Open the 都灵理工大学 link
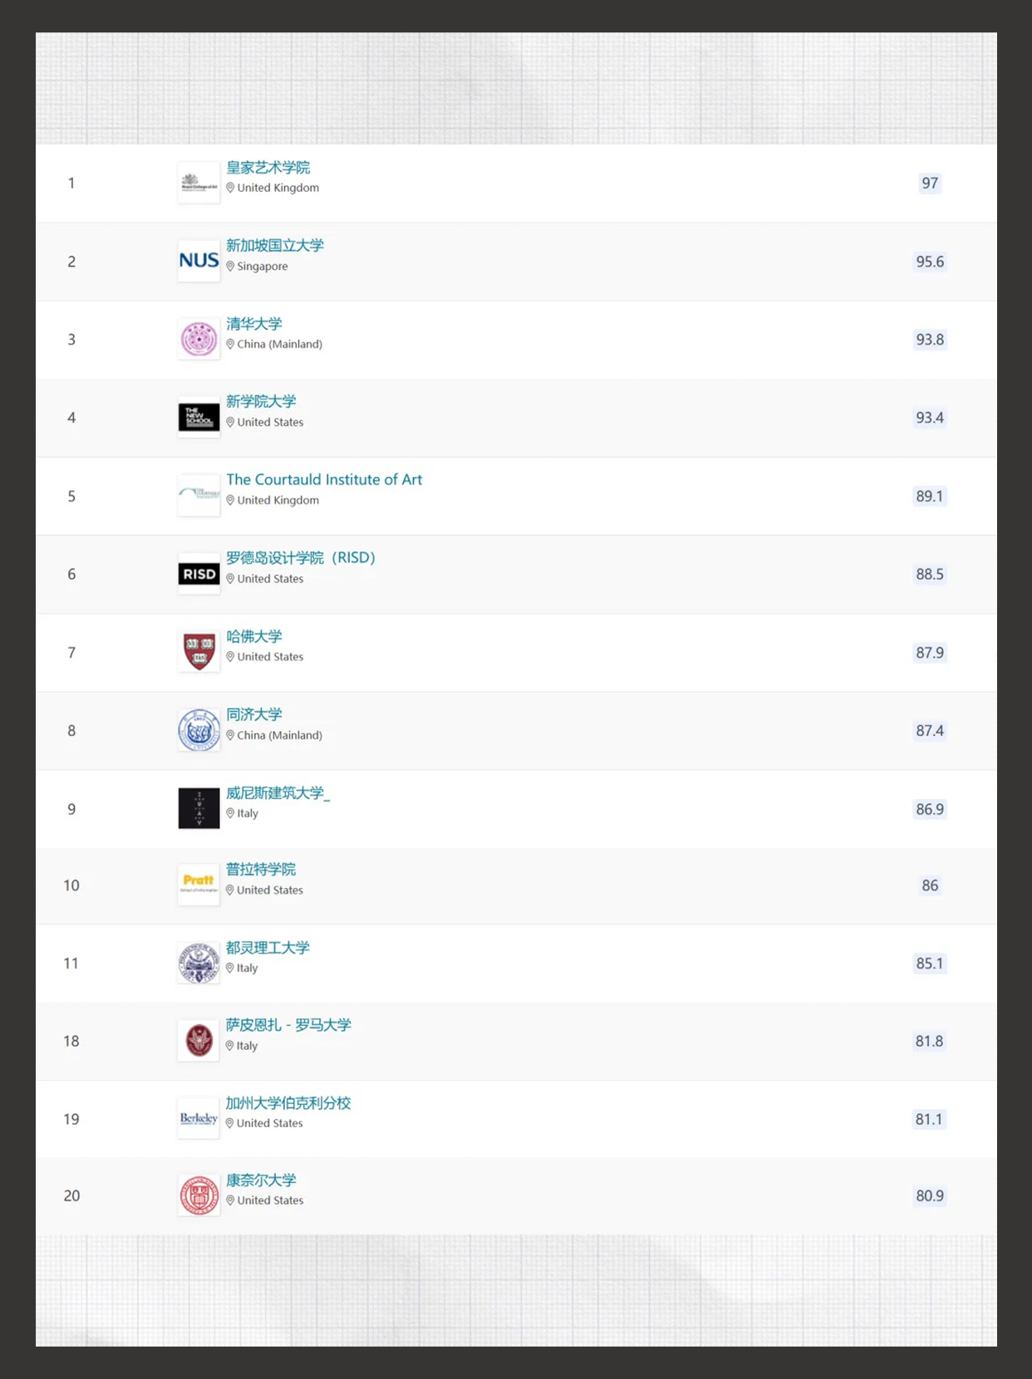The height and width of the screenshot is (1379, 1032). 268,948
